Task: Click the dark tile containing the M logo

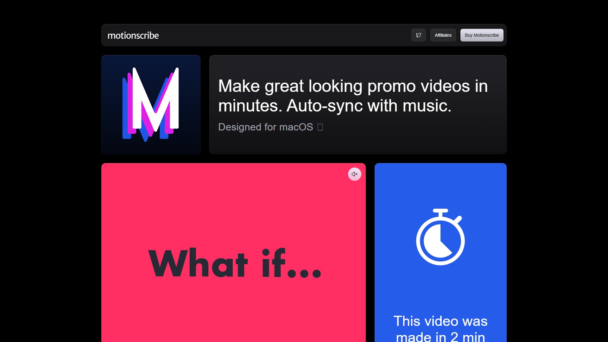Action: (x=151, y=104)
